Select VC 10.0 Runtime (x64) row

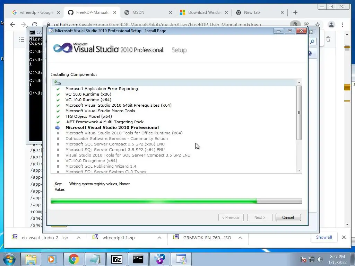pos(88,100)
